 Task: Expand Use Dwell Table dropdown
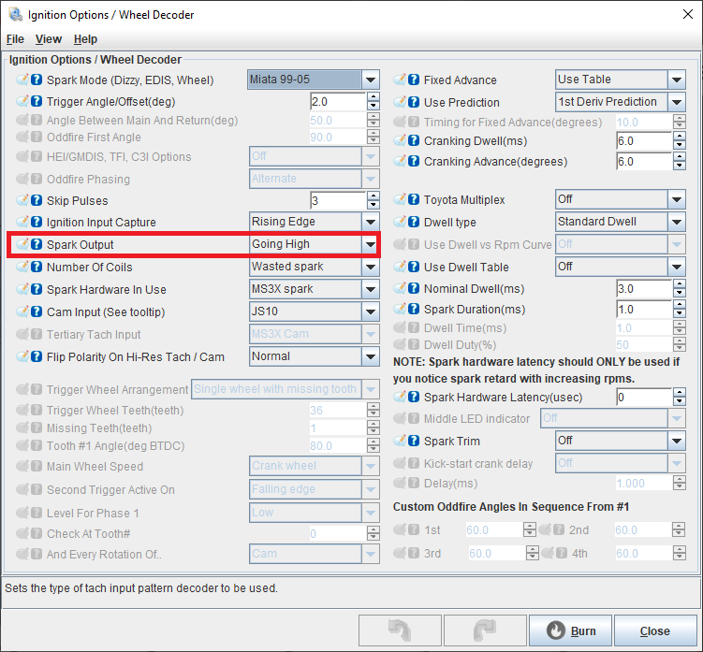[677, 267]
